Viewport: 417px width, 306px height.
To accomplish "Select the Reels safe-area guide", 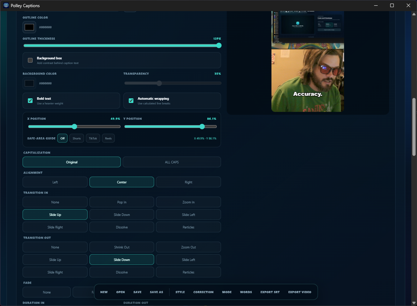I will pyautogui.click(x=108, y=138).
